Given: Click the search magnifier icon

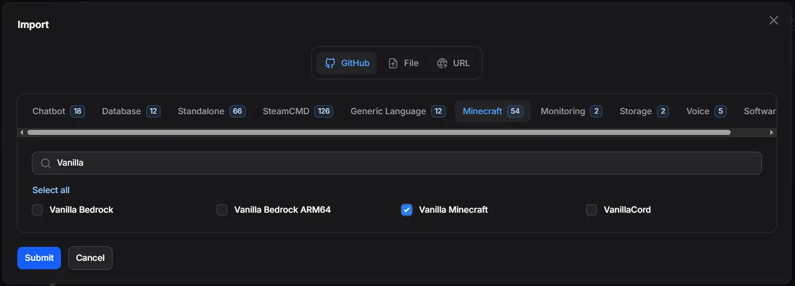Looking at the screenshot, I should click(x=46, y=163).
